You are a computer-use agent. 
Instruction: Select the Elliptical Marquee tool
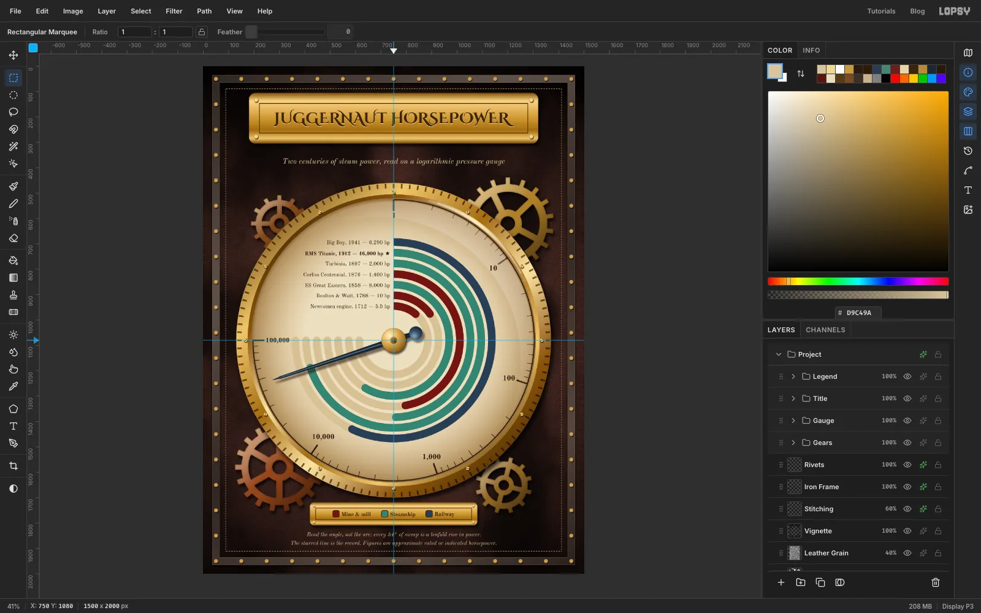click(x=13, y=95)
